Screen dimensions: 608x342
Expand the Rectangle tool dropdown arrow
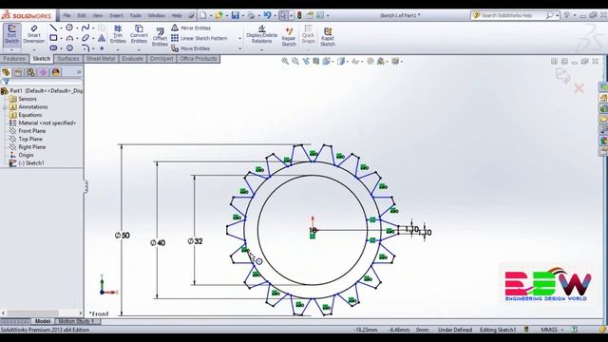61,38
